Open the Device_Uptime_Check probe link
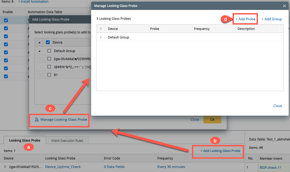The image size is (290, 172). [x=63, y=167]
